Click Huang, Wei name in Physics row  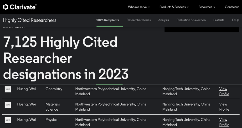coord(27,120)
